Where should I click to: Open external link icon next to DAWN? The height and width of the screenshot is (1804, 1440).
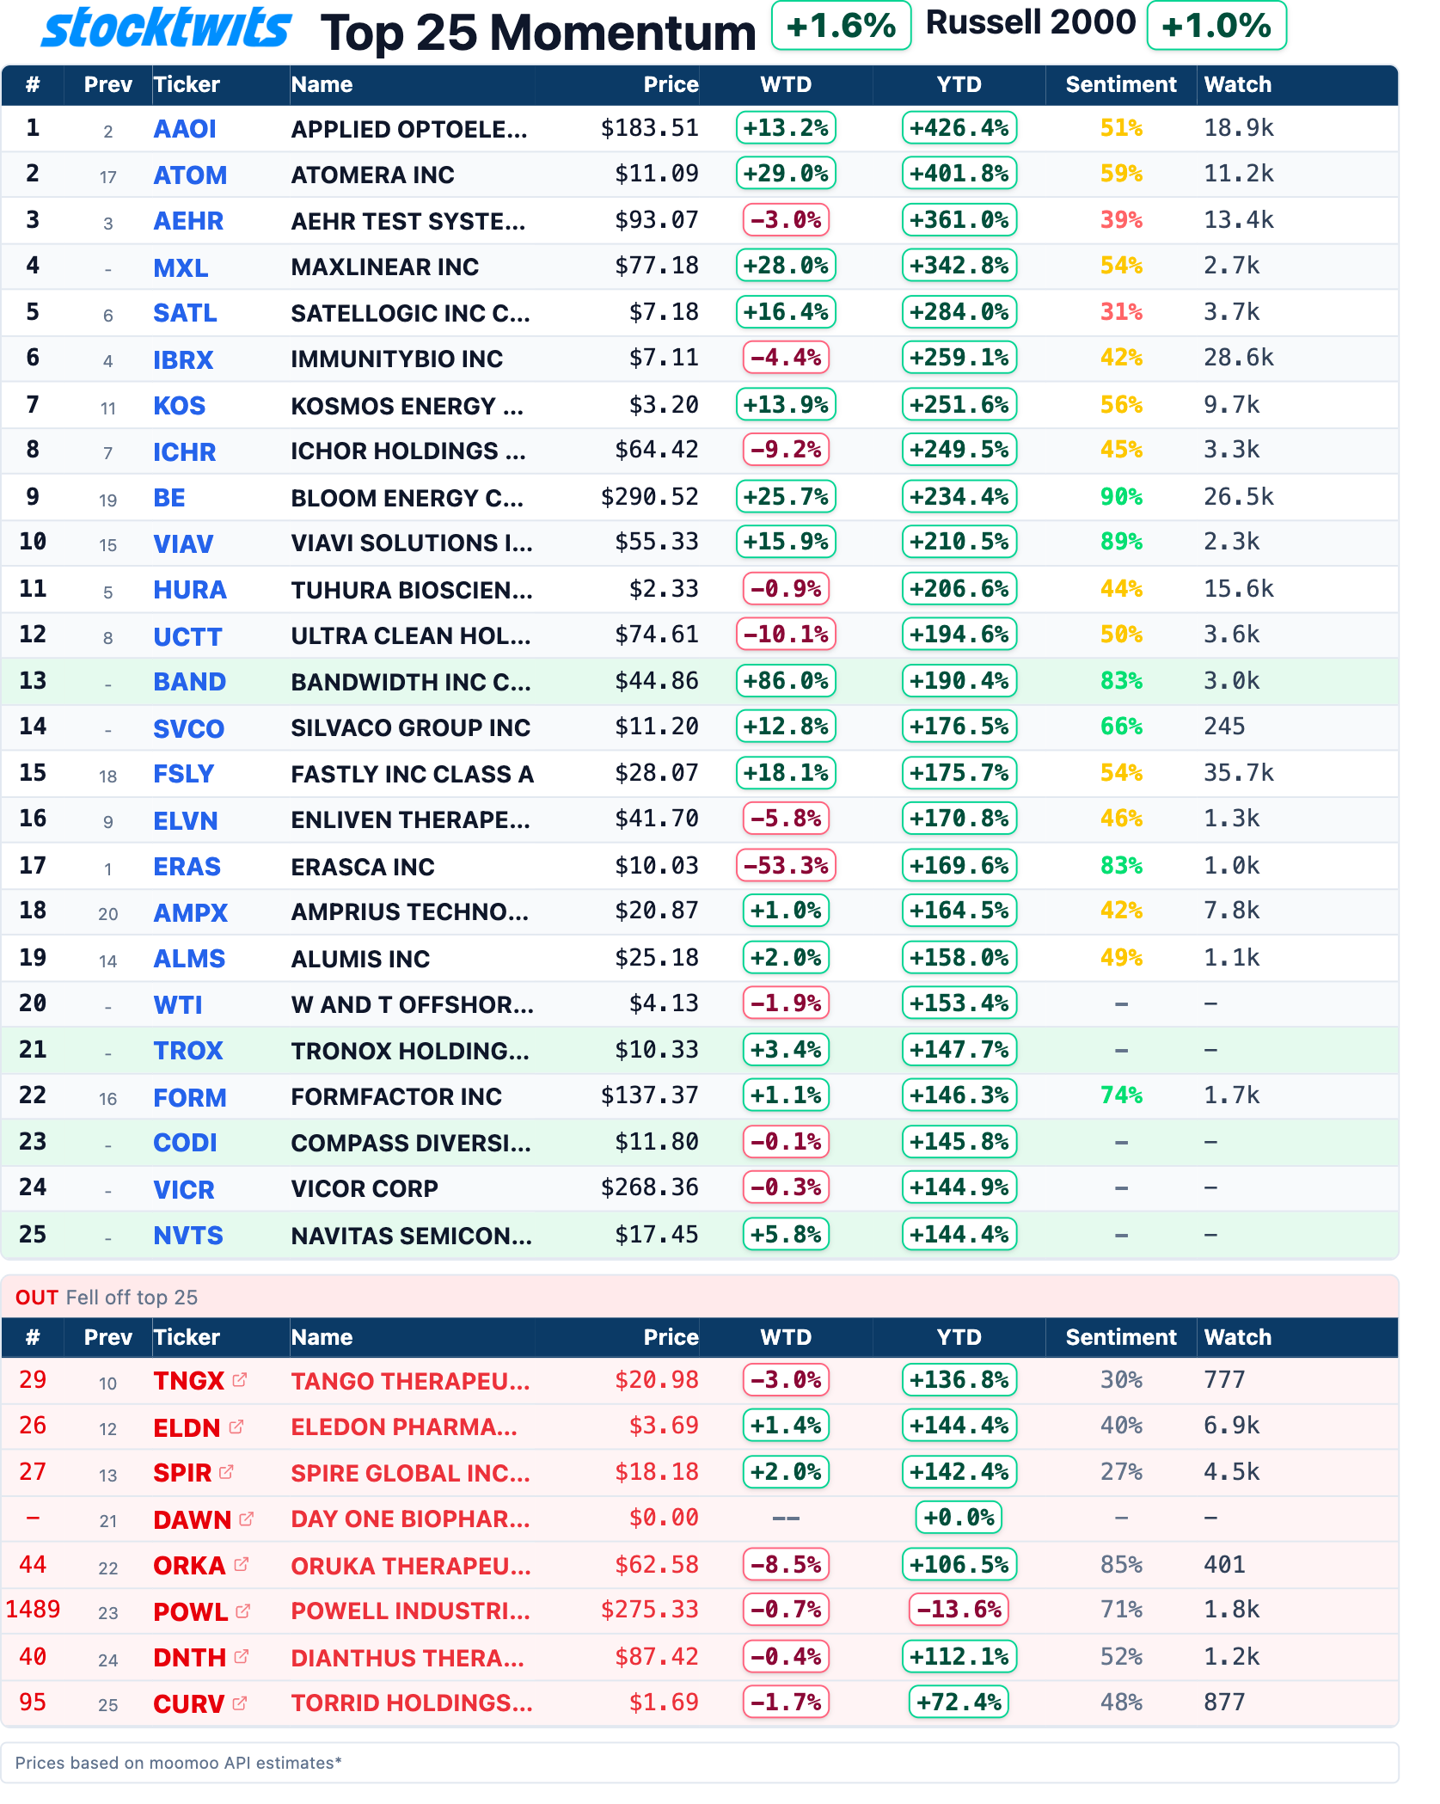[246, 1519]
